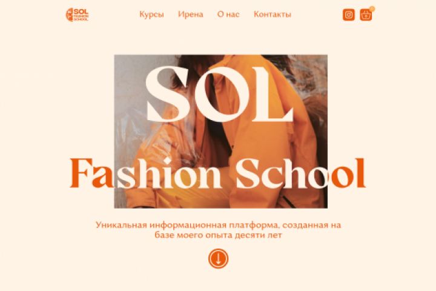Open the О нас section
Image resolution: width=436 pixels, height=291 pixels.
click(x=228, y=15)
